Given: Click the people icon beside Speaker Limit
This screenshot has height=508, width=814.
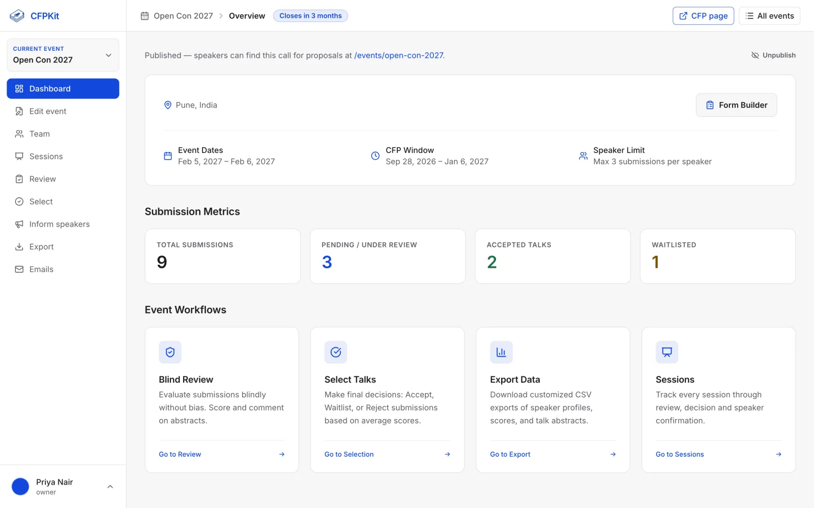Looking at the screenshot, I should click(x=583, y=156).
